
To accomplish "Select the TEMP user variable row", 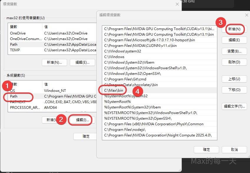I will [15, 50].
